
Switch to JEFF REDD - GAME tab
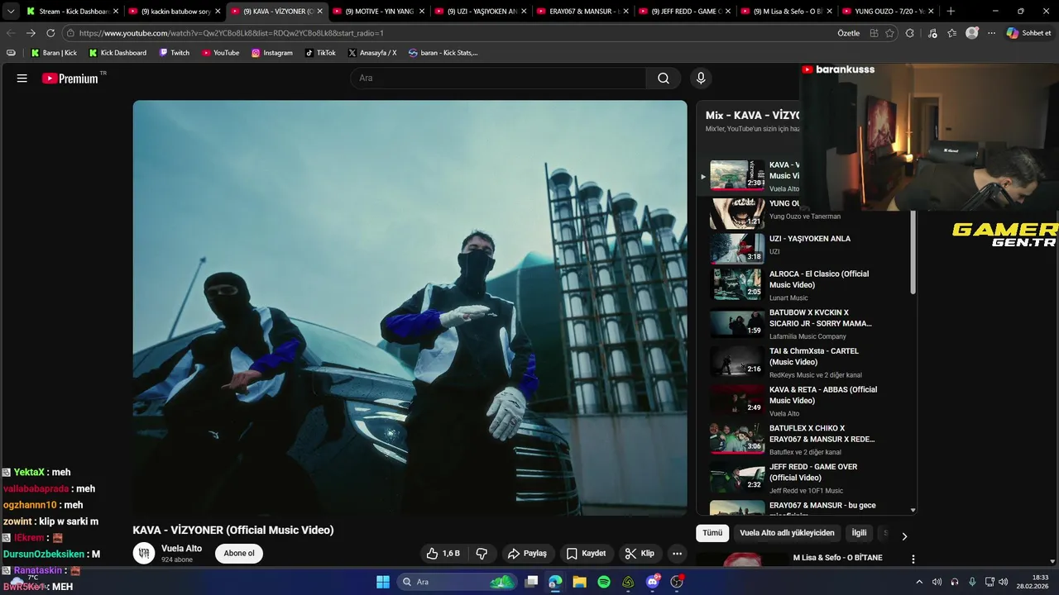[x=684, y=12]
